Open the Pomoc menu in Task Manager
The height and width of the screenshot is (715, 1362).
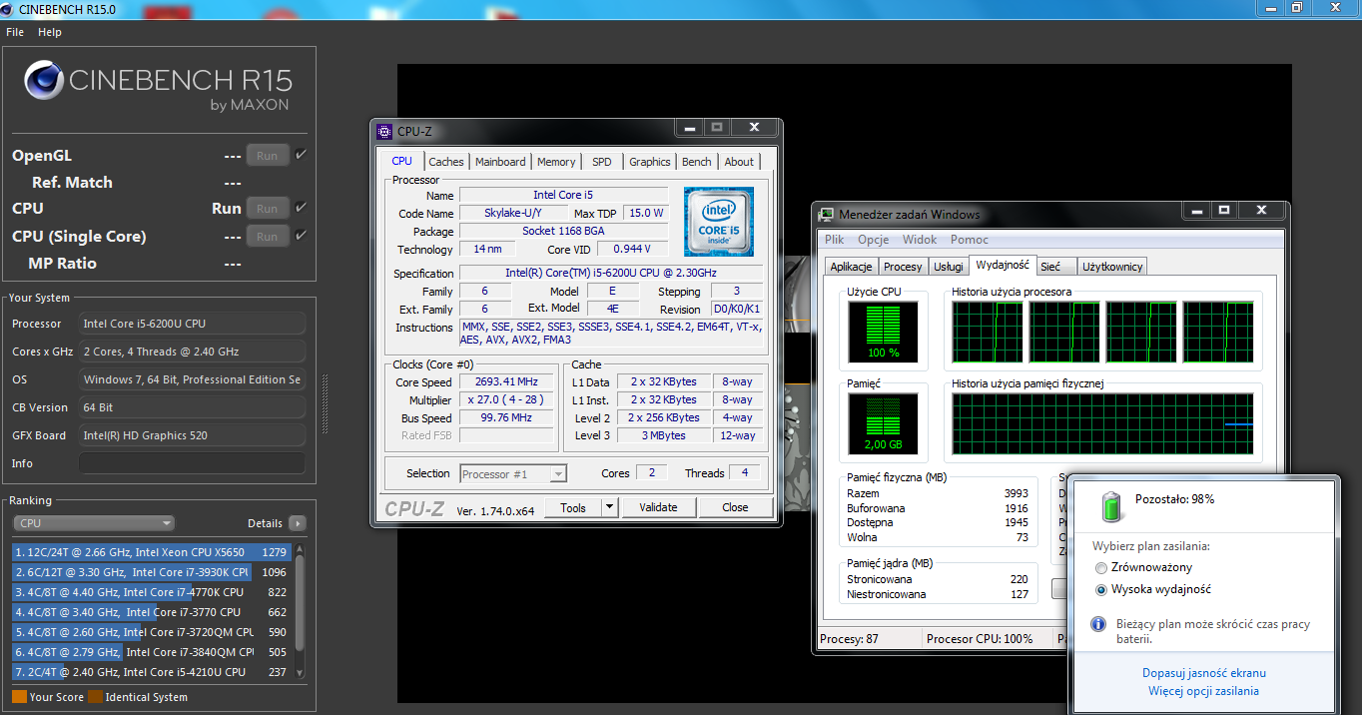pos(970,240)
